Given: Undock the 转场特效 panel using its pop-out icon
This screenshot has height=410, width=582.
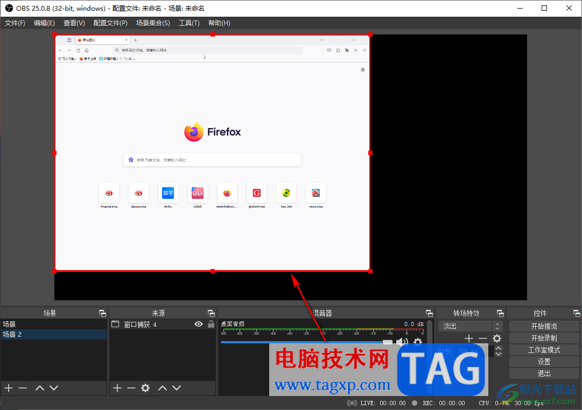Looking at the screenshot, I should (x=500, y=313).
